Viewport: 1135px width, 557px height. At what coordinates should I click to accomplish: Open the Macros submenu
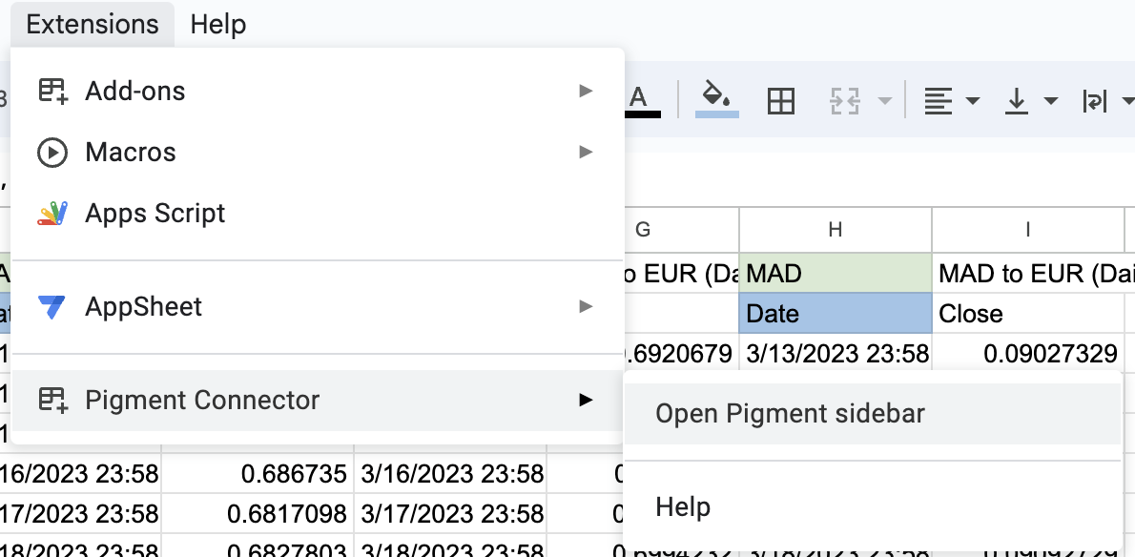(317, 152)
